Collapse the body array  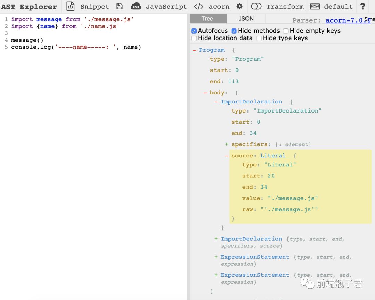pyautogui.click(x=205, y=93)
